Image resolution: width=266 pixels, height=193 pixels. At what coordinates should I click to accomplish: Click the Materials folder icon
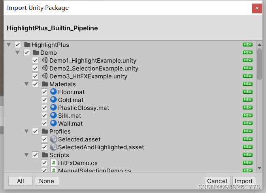[45, 84]
